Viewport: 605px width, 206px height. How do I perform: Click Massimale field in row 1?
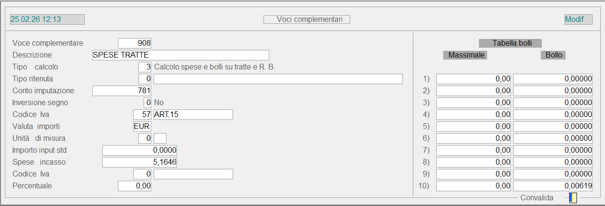click(473, 79)
